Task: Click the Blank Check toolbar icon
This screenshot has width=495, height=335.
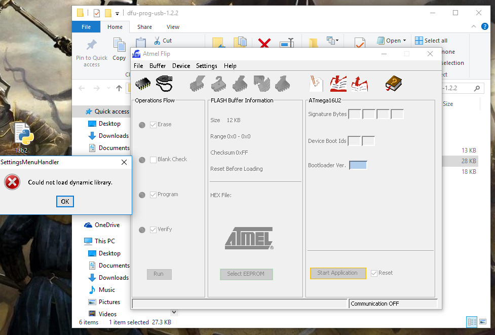Action: [219, 84]
